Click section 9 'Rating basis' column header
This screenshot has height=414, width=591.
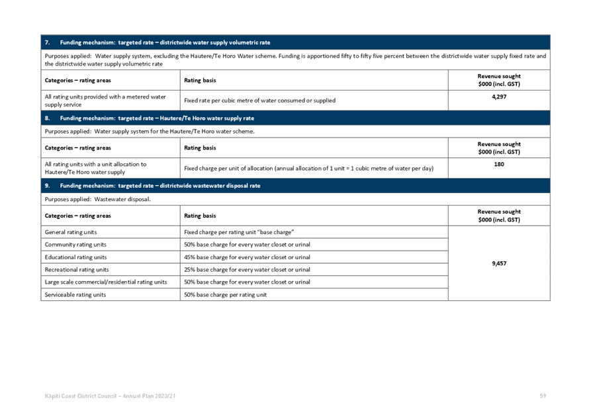point(314,216)
